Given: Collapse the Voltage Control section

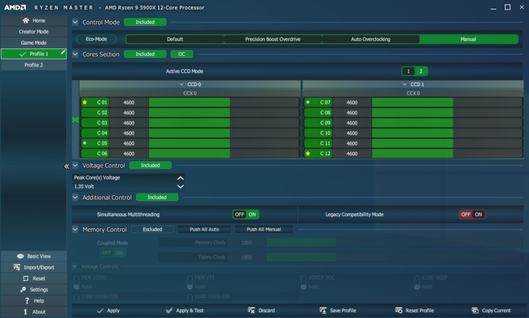Looking at the screenshot, I should (75, 166).
